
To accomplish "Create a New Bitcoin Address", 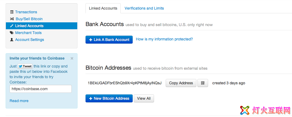I will [x=109, y=98].
